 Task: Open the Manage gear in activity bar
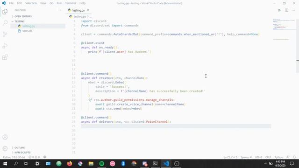pos(5,148)
